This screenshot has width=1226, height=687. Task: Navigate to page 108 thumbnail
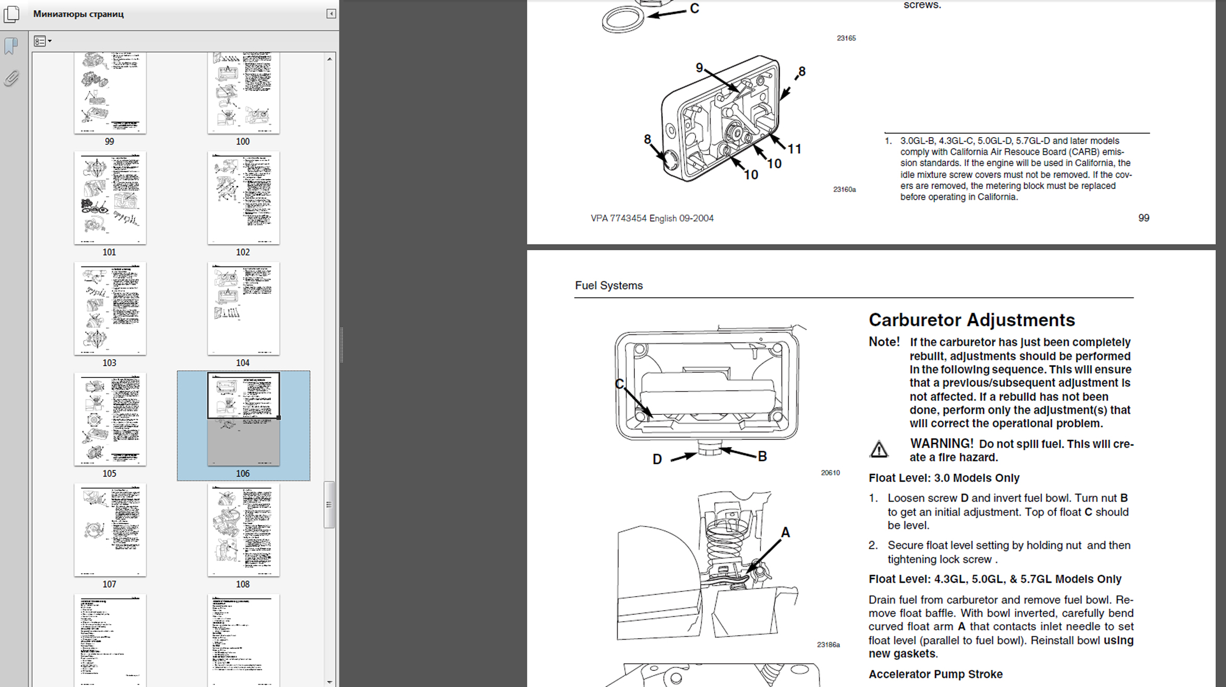click(243, 530)
